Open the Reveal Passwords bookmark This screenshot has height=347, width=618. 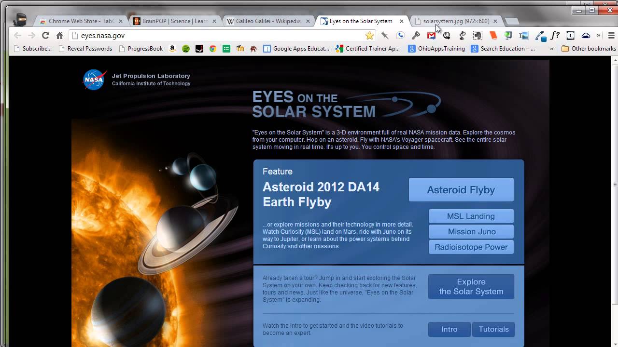(85, 48)
